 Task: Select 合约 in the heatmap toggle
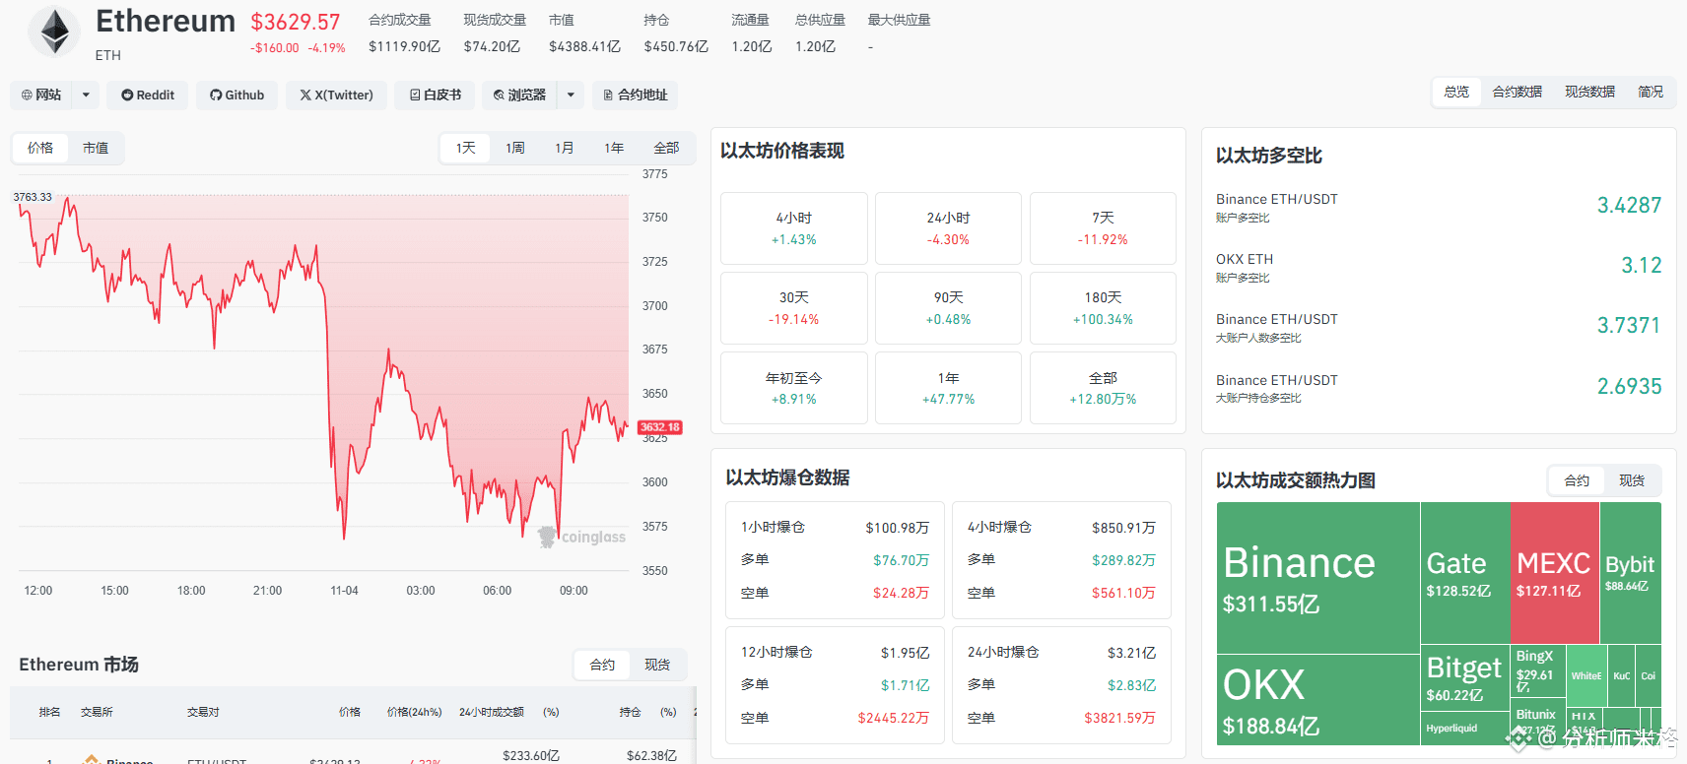(1577, 480)
